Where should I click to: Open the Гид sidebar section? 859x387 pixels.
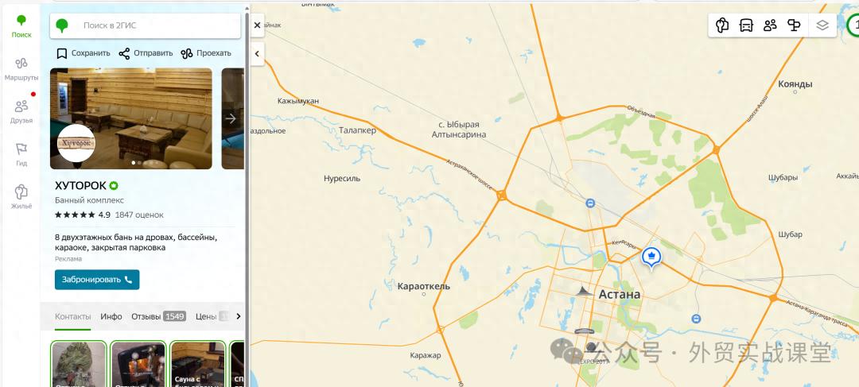click(x=21, y=154)
